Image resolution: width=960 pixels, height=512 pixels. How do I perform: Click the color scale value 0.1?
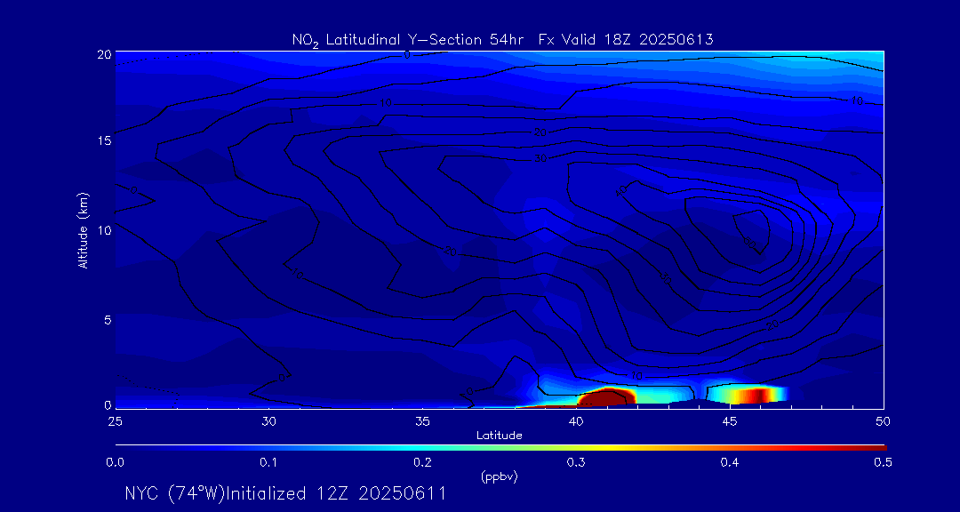click(x=268, y=462)
